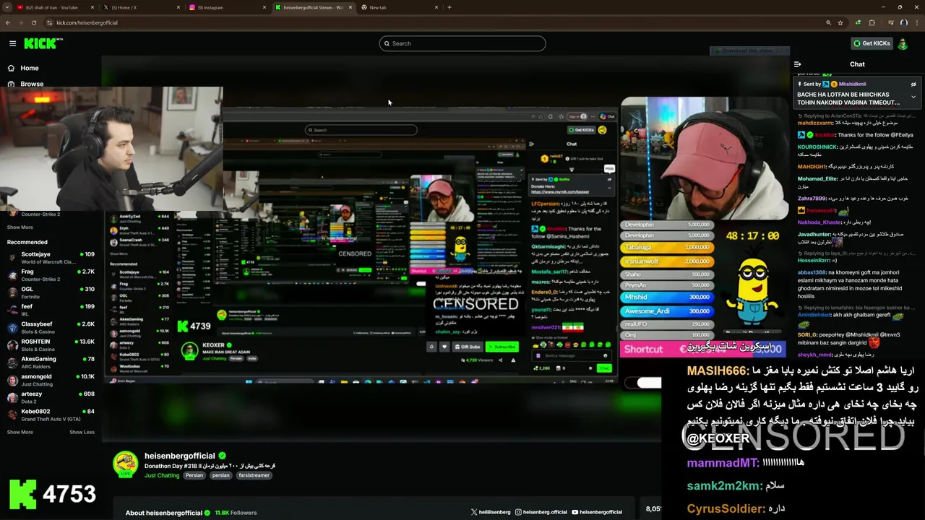Open the download manager extension icon

pos(858,22)
